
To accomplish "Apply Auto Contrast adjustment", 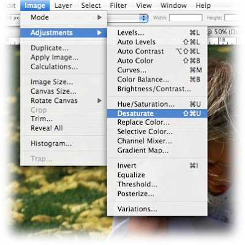I will (x=157, y=51).
